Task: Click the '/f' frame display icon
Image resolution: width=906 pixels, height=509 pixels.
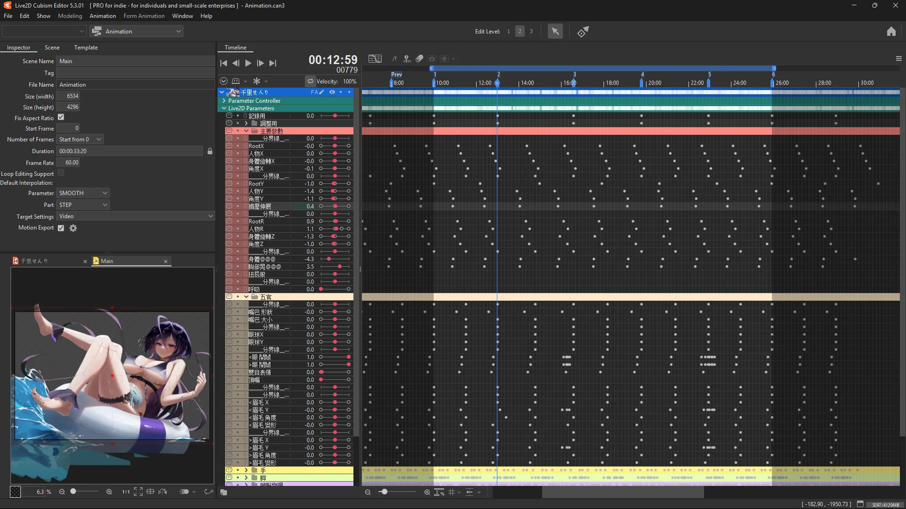Action: click(394, 59)
